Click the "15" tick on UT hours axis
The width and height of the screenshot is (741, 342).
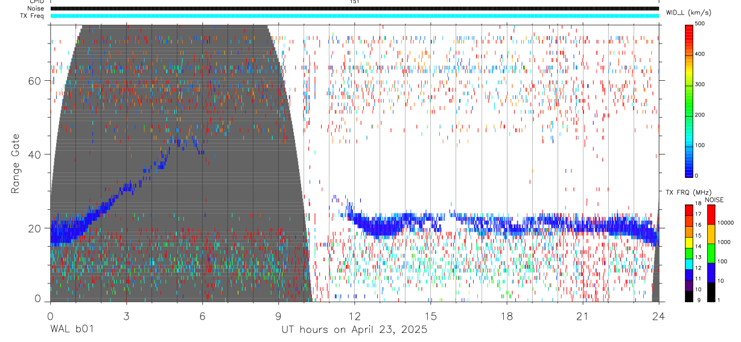(x=430, y=315)
